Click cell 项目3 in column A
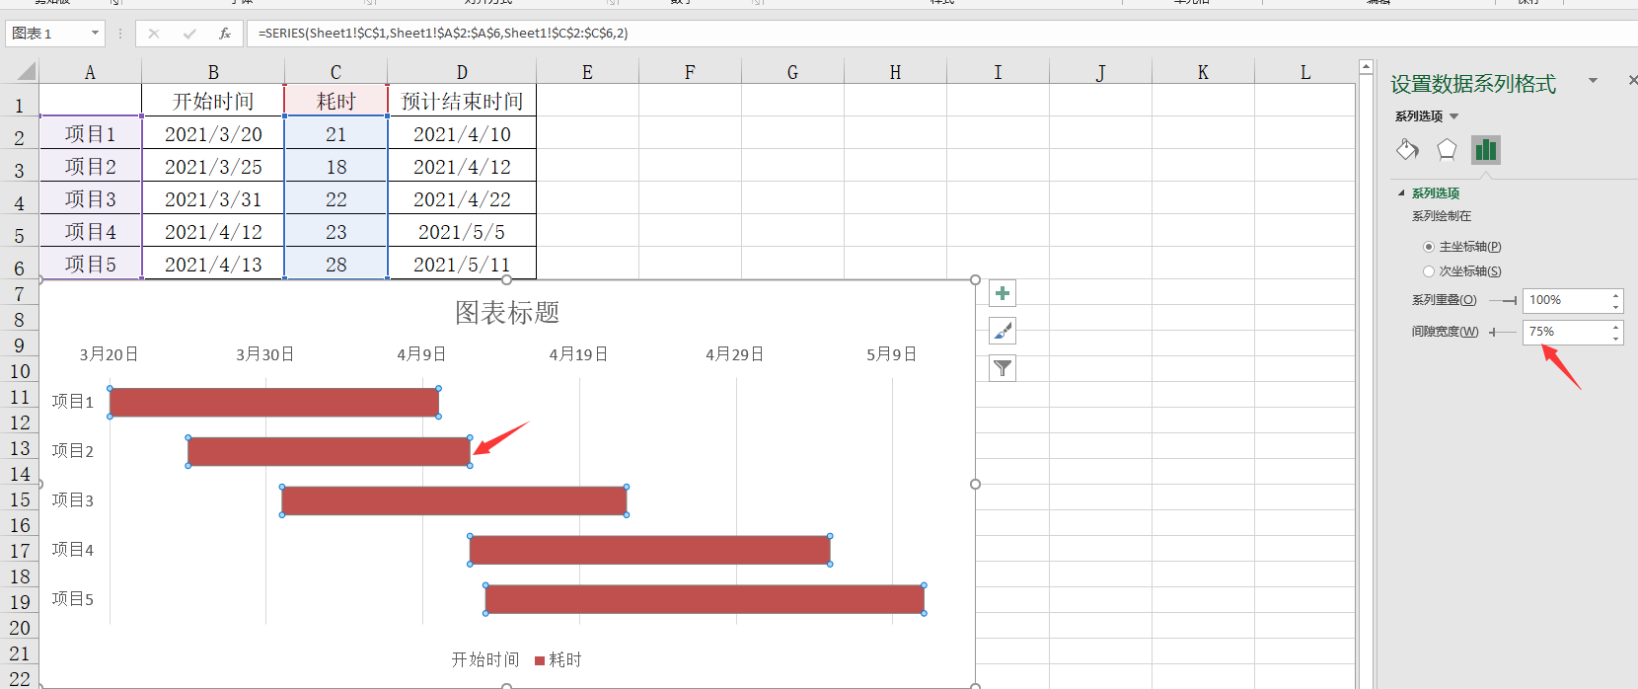1638x689 pixels. point(90,199)
